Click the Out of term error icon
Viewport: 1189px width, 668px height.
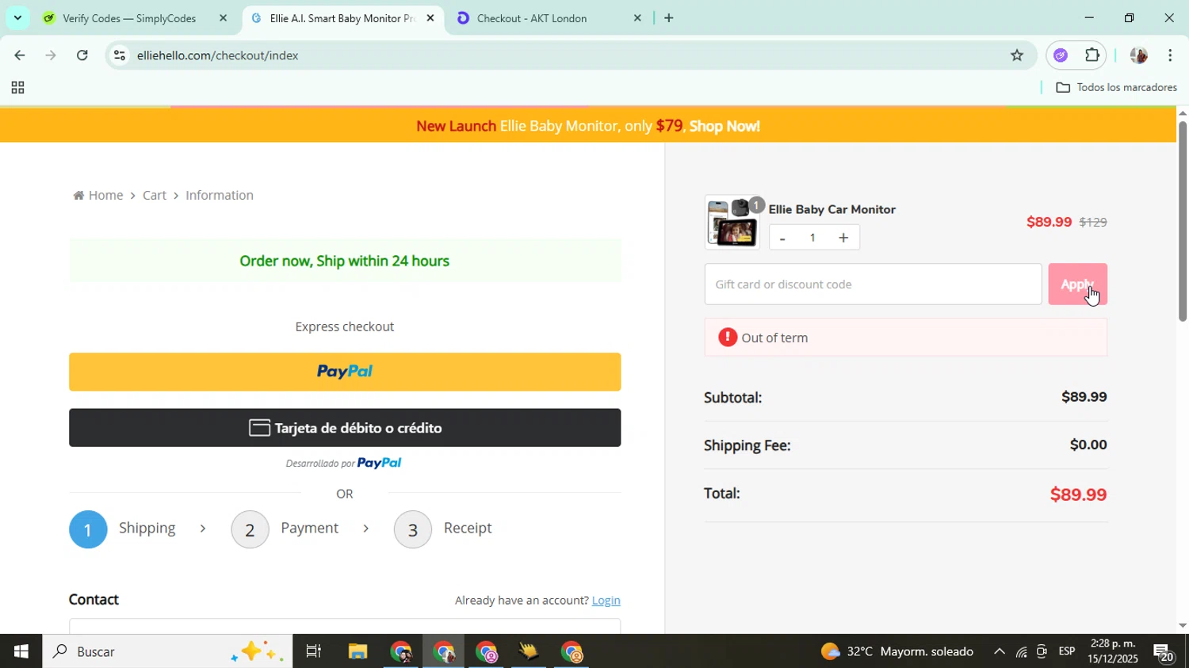[728, 338]
